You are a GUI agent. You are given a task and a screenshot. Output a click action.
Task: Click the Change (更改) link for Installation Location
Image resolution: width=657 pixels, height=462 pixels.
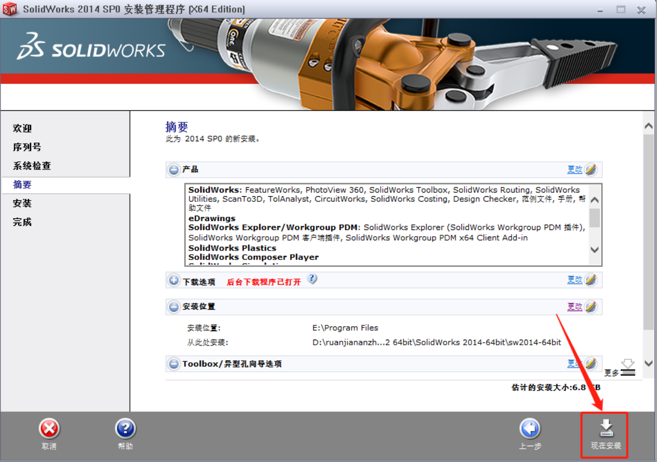(x=574, y=307)
